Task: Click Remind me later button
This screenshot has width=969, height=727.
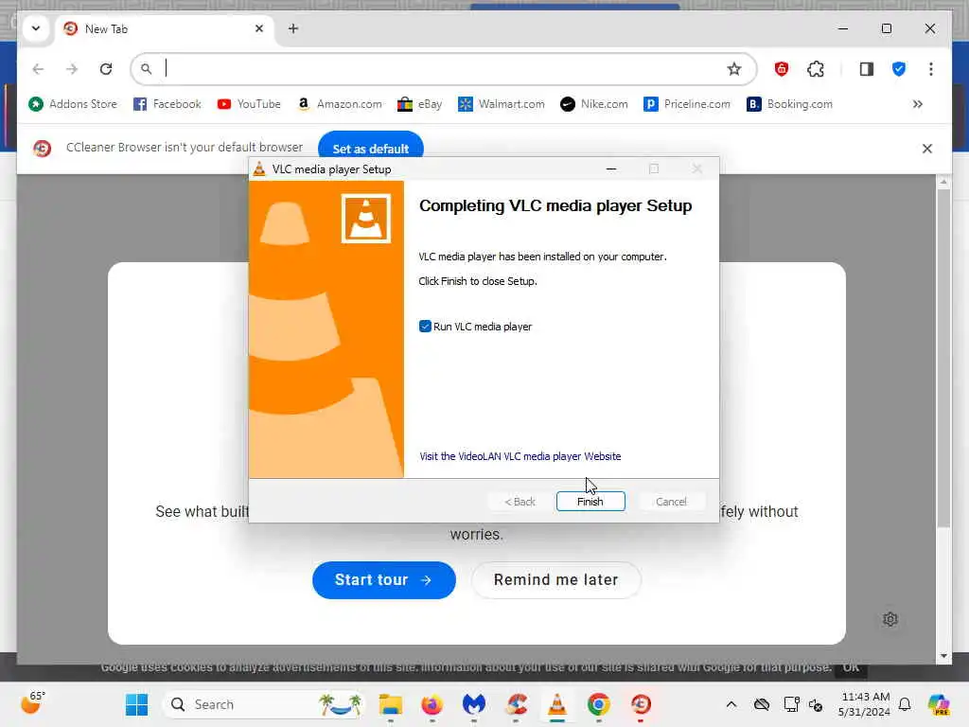Action: [556, 580]
